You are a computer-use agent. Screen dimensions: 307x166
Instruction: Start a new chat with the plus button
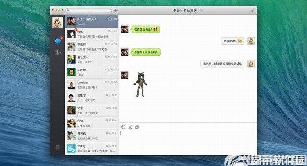click(116, 10)
